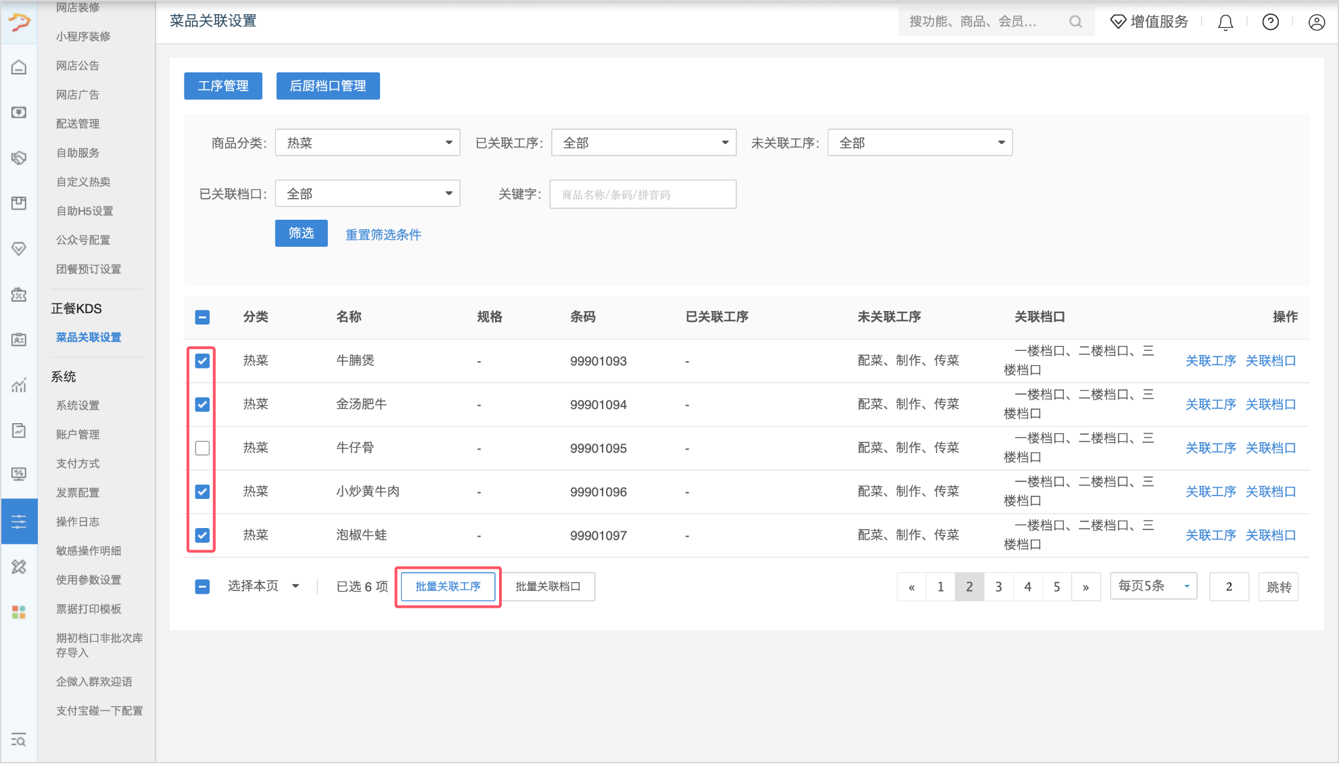This screenshot has width=1339, height=764.
Task: Focus the page number jump input
Action: 1229,587
